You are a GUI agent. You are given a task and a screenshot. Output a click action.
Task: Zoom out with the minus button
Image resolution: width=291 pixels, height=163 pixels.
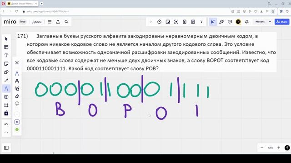coord(262,148)
